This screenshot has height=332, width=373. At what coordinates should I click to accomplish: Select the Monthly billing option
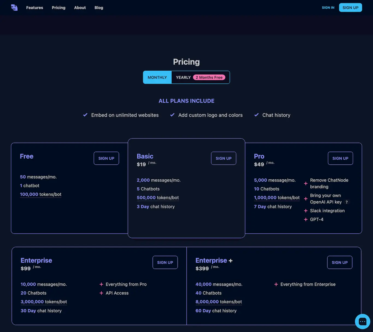coord(157,77)
